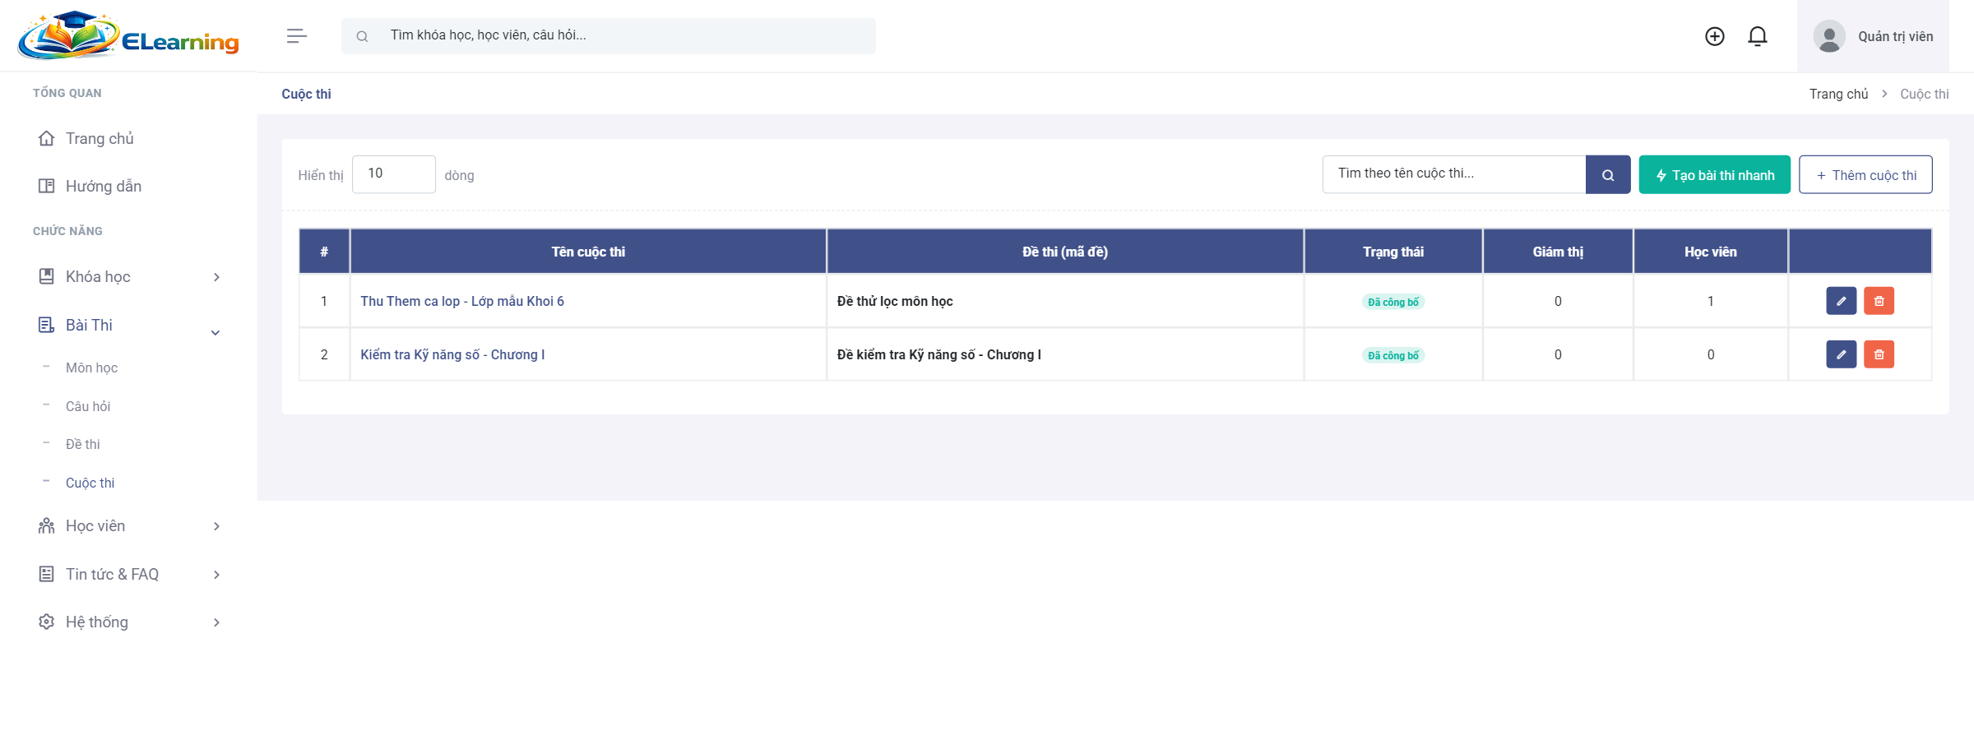Open the Đề thi submenu item
The image size is (1974, 740).
click(x=83, y=444)
